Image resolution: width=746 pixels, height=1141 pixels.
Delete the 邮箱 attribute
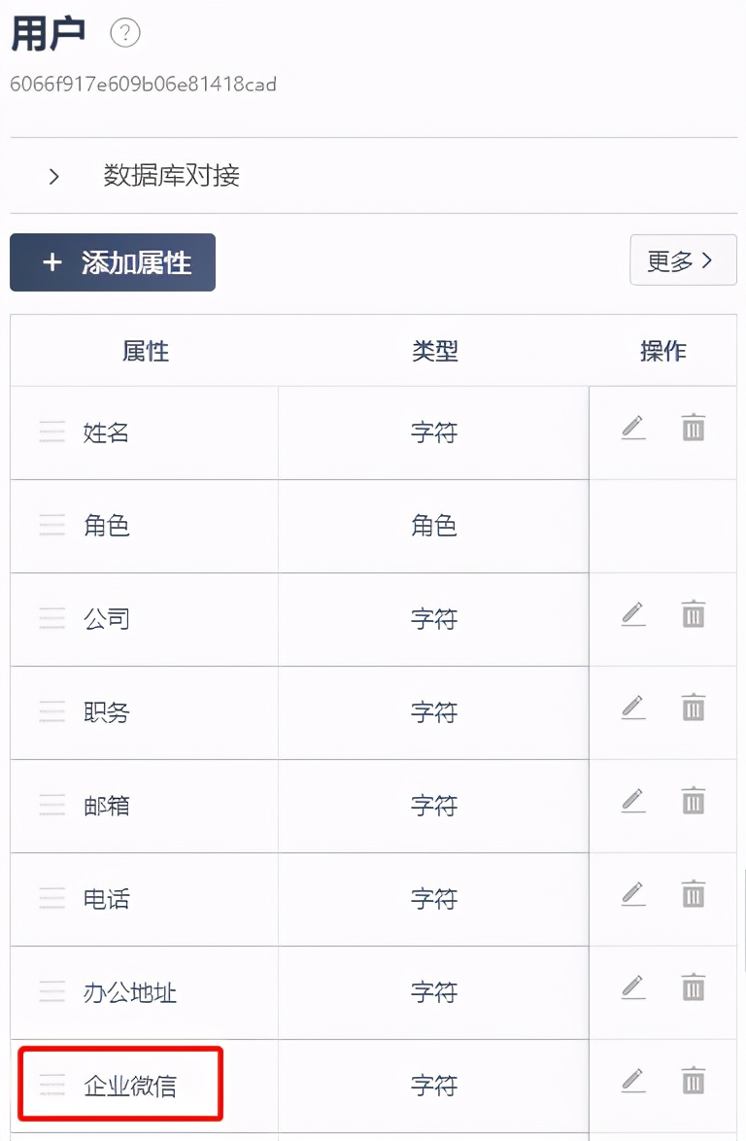(693, 800)
